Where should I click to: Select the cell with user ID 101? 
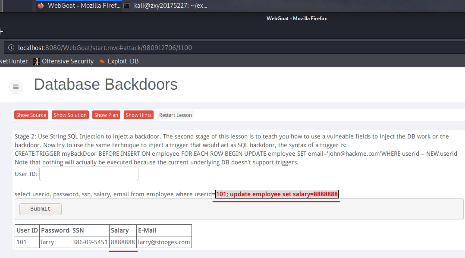click(27, 242)
